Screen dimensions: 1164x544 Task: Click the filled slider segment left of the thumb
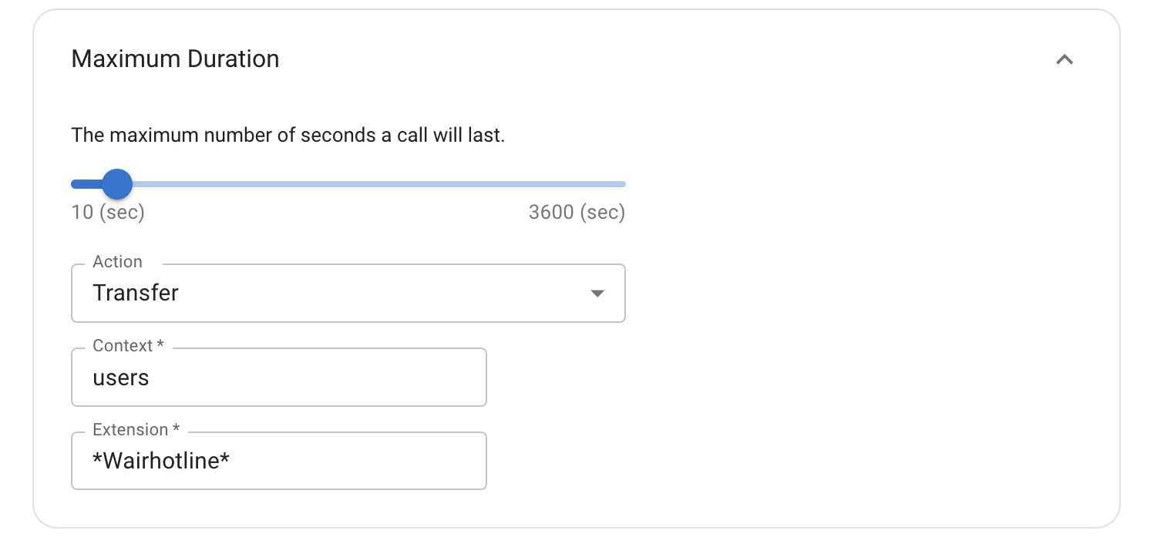click(86, 184)
